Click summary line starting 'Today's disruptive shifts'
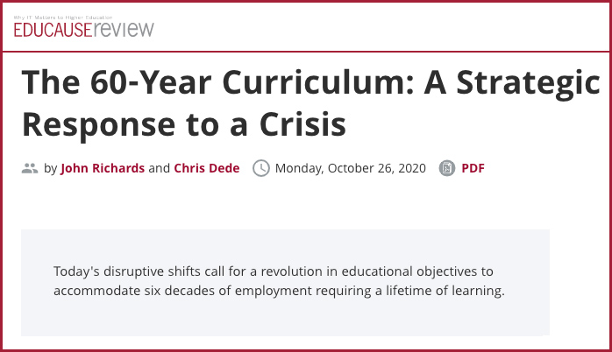The width and height of the screenshot is (612, 352). [274, 271]
